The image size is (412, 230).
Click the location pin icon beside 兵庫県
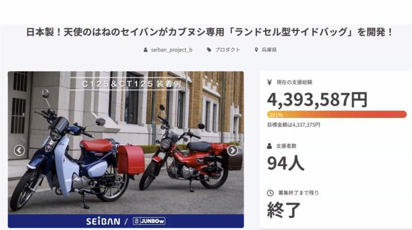pyautogui.click(x=256, y=50)
